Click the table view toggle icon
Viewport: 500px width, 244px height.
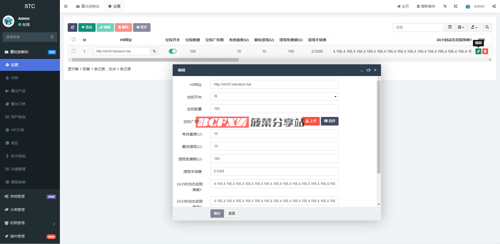coord(450,27)
